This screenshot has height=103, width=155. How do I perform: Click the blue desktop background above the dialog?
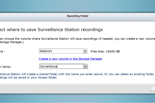click(77, 6)
